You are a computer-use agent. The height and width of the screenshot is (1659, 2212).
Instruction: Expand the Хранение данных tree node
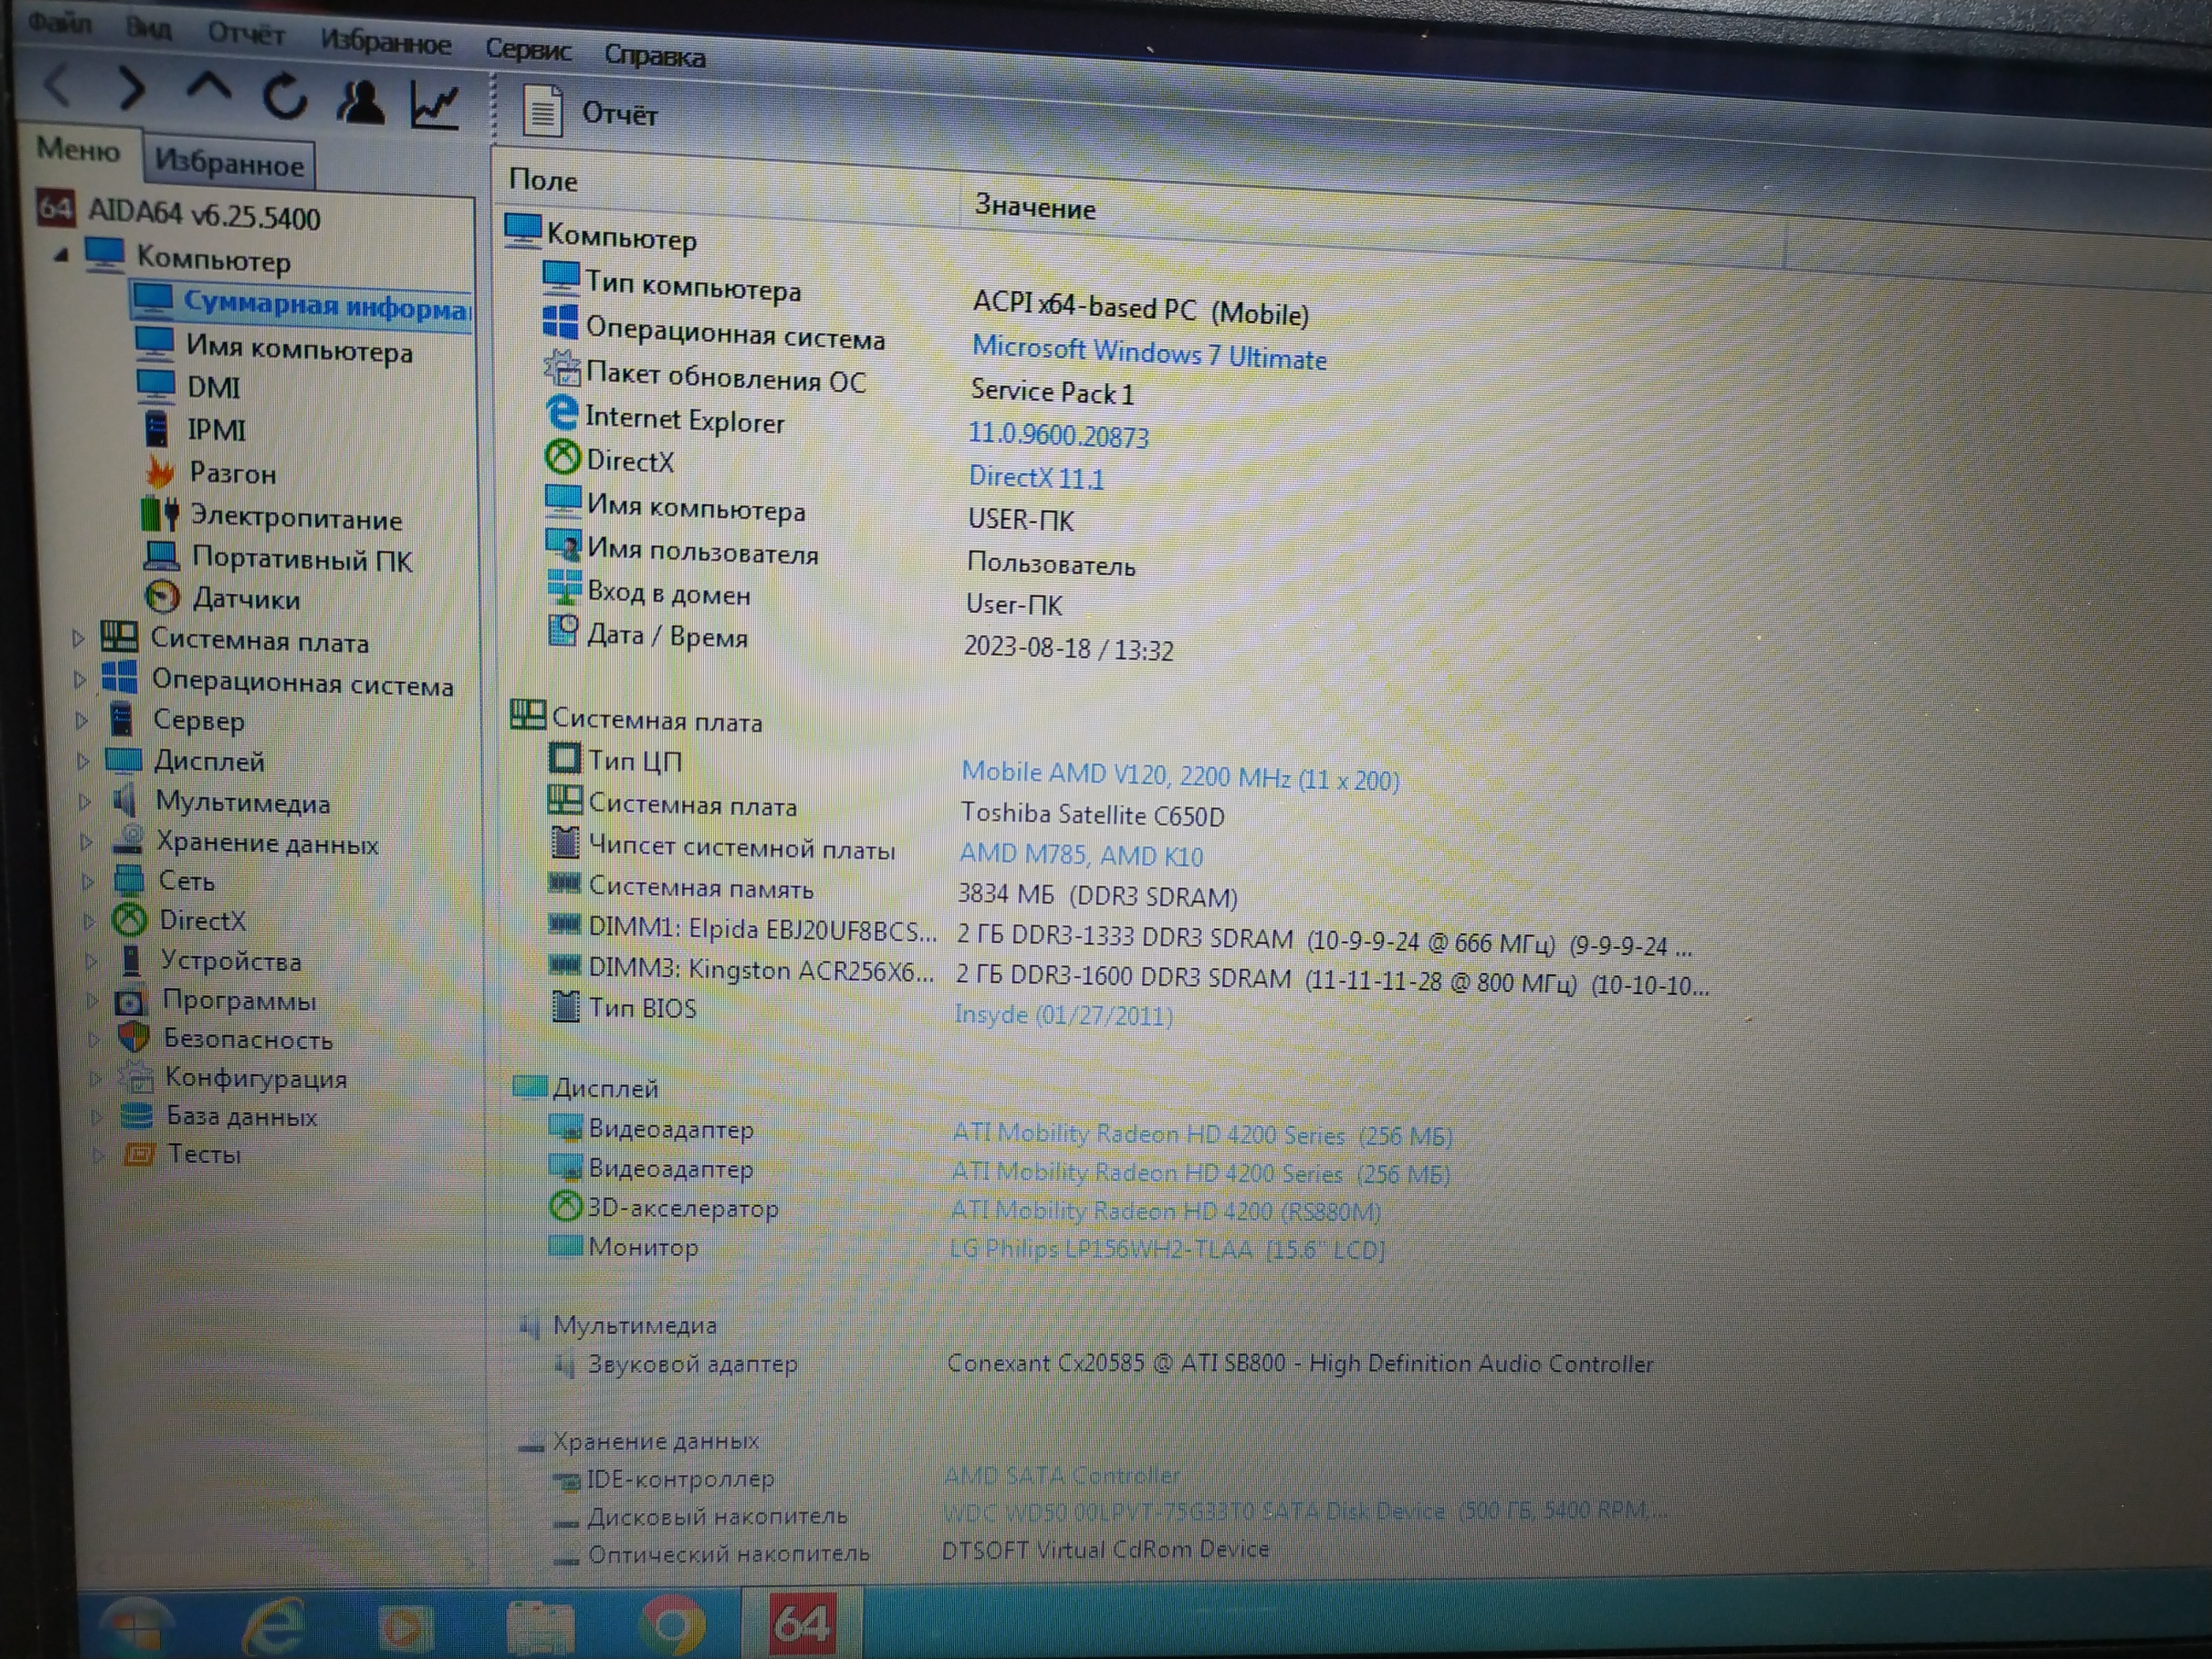[87, 842]
